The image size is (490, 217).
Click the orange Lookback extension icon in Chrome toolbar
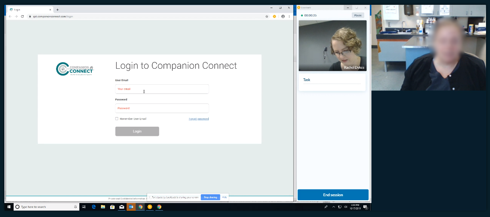click(274, 16)
